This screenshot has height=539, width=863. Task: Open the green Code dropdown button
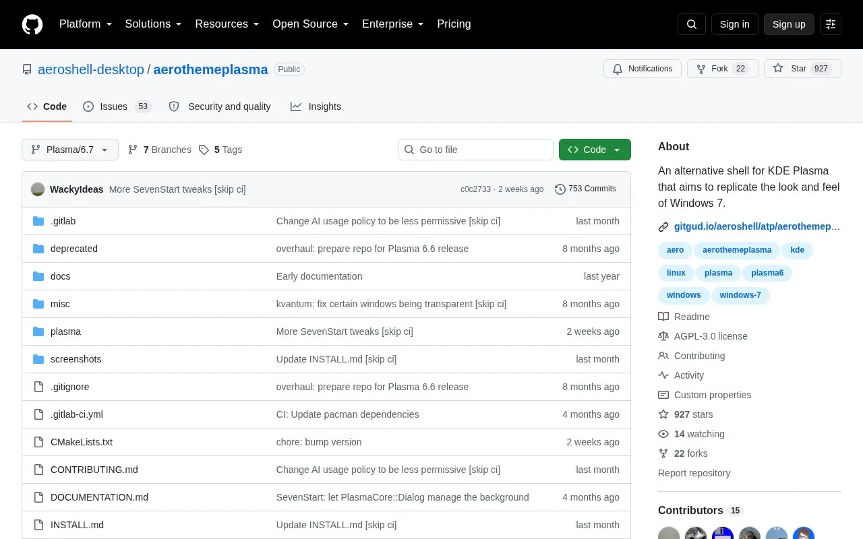[x=595, y=150]
